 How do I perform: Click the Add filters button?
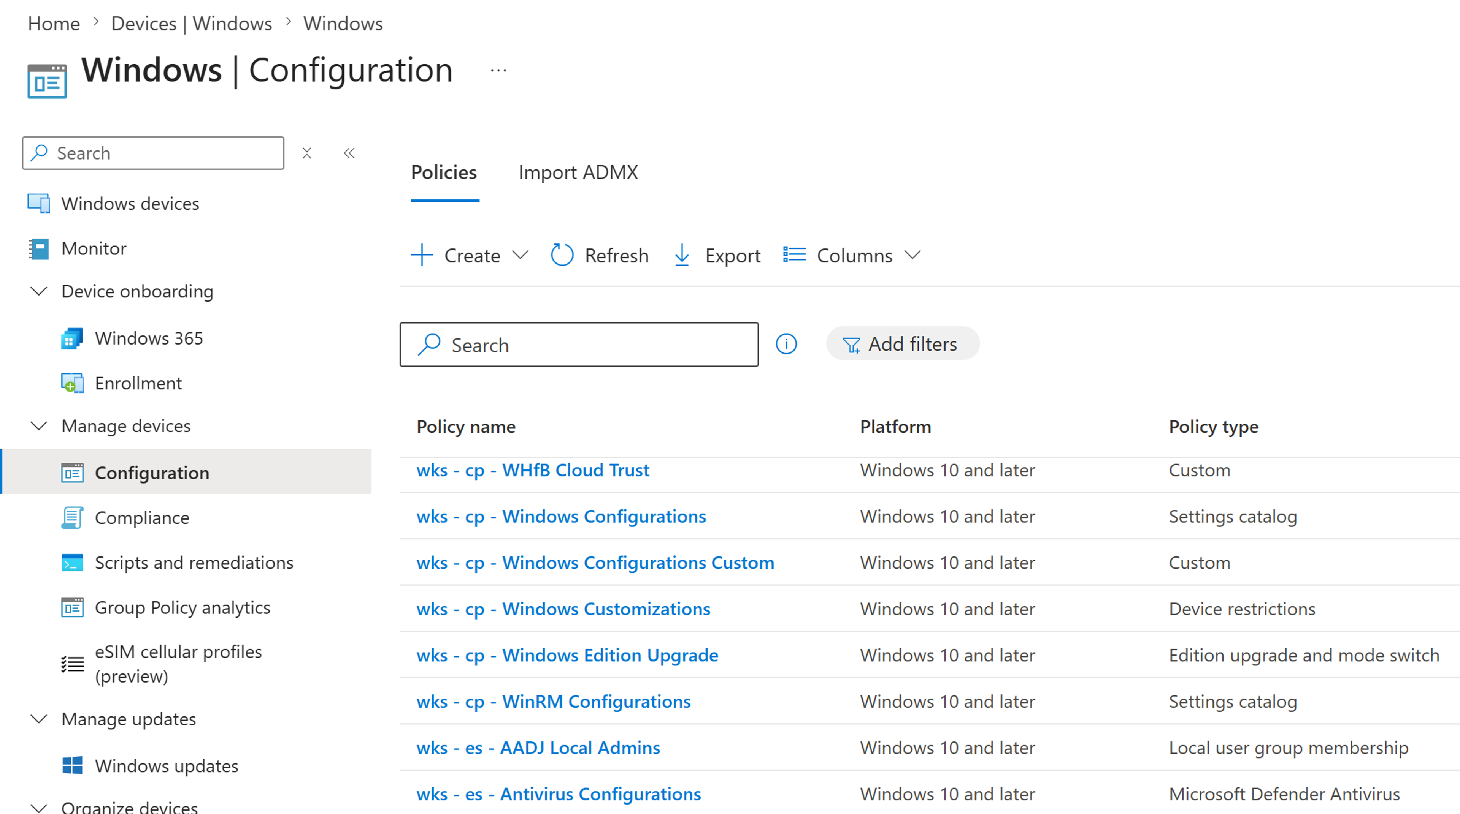click(x=902, y=344)
